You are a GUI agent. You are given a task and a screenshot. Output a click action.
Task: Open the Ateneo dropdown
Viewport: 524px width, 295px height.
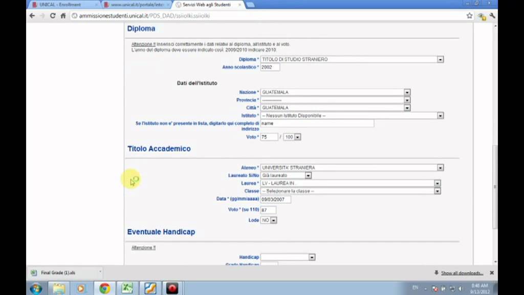[x=352, y=167]
